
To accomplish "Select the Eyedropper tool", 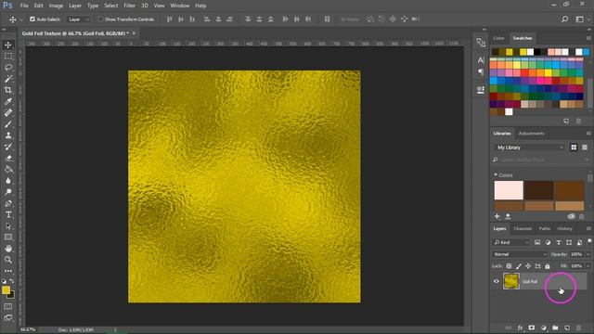I will tap(8, 101).
